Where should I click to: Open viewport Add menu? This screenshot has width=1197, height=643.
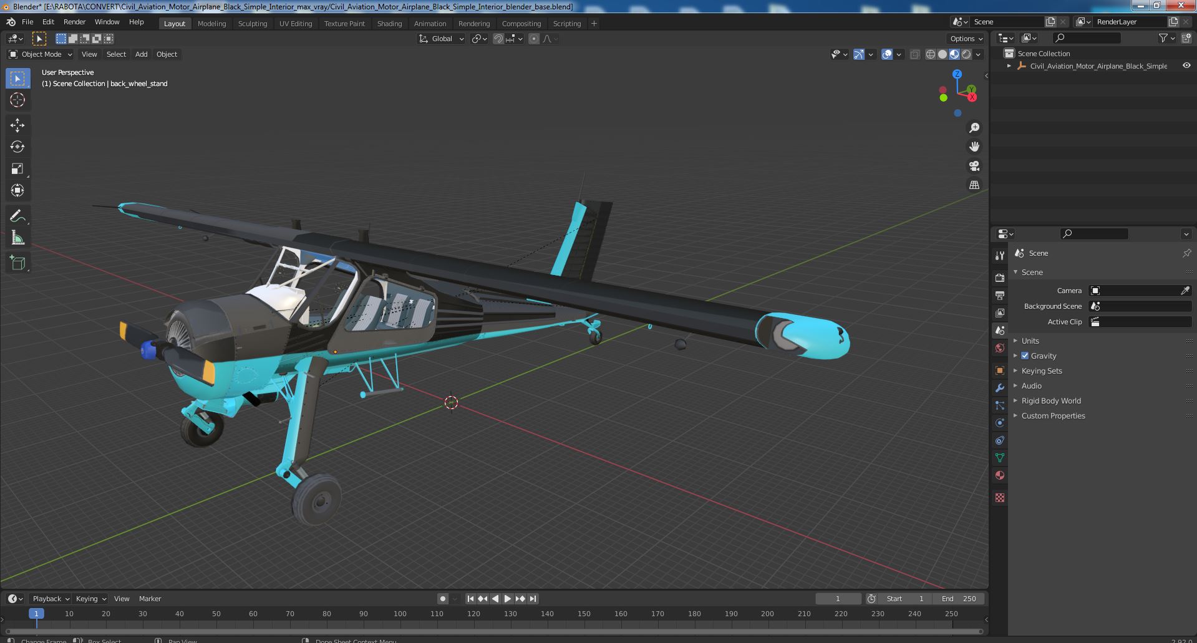pyautogui.click(x=142, y=54)
